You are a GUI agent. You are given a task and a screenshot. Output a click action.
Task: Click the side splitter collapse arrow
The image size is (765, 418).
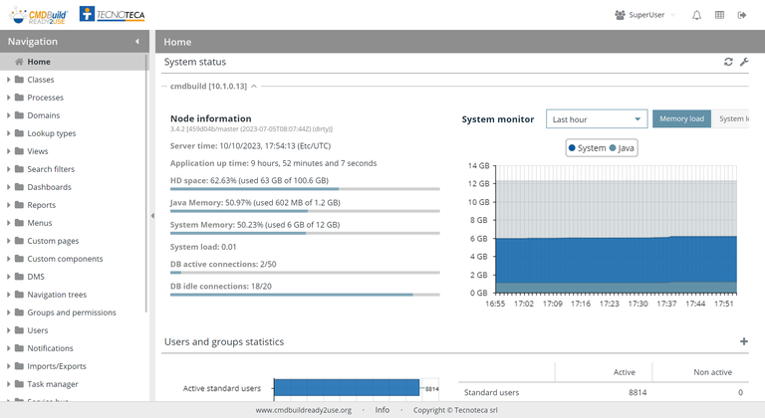point(152,216)
